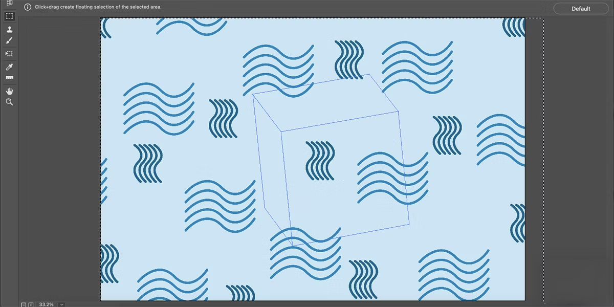Select the Create Plane grid tool
Viewport: 614px width, 307px height.
pos(9,3)
